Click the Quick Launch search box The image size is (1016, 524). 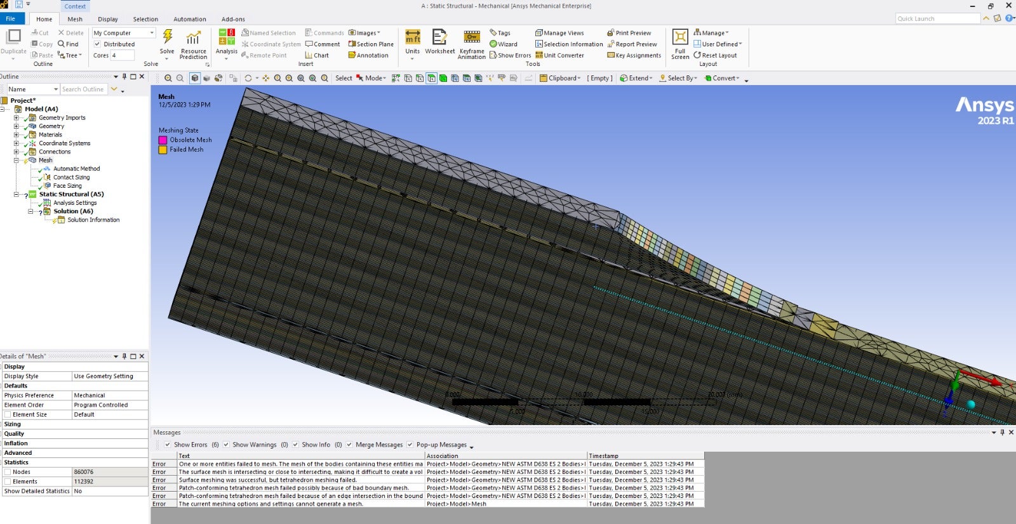pyautogui.click(x=938, y=18)
